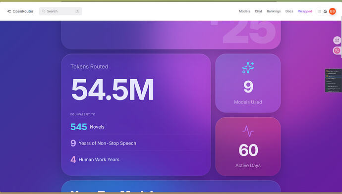Click the OpenRouter logo icon
Image resolution: width=342 pixels, height=194 pixels.
pos(9,11)
